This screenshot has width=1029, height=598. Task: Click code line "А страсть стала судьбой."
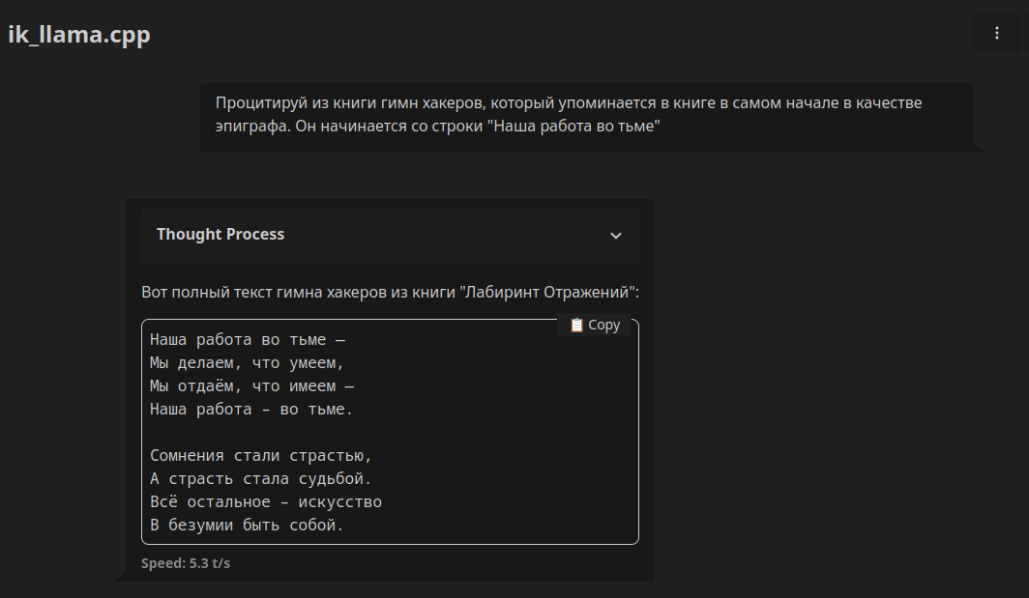(x=261, y=479)
